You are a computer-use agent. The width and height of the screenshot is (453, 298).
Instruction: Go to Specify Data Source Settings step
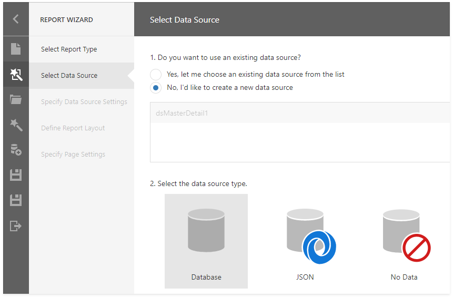coord(84,102)
